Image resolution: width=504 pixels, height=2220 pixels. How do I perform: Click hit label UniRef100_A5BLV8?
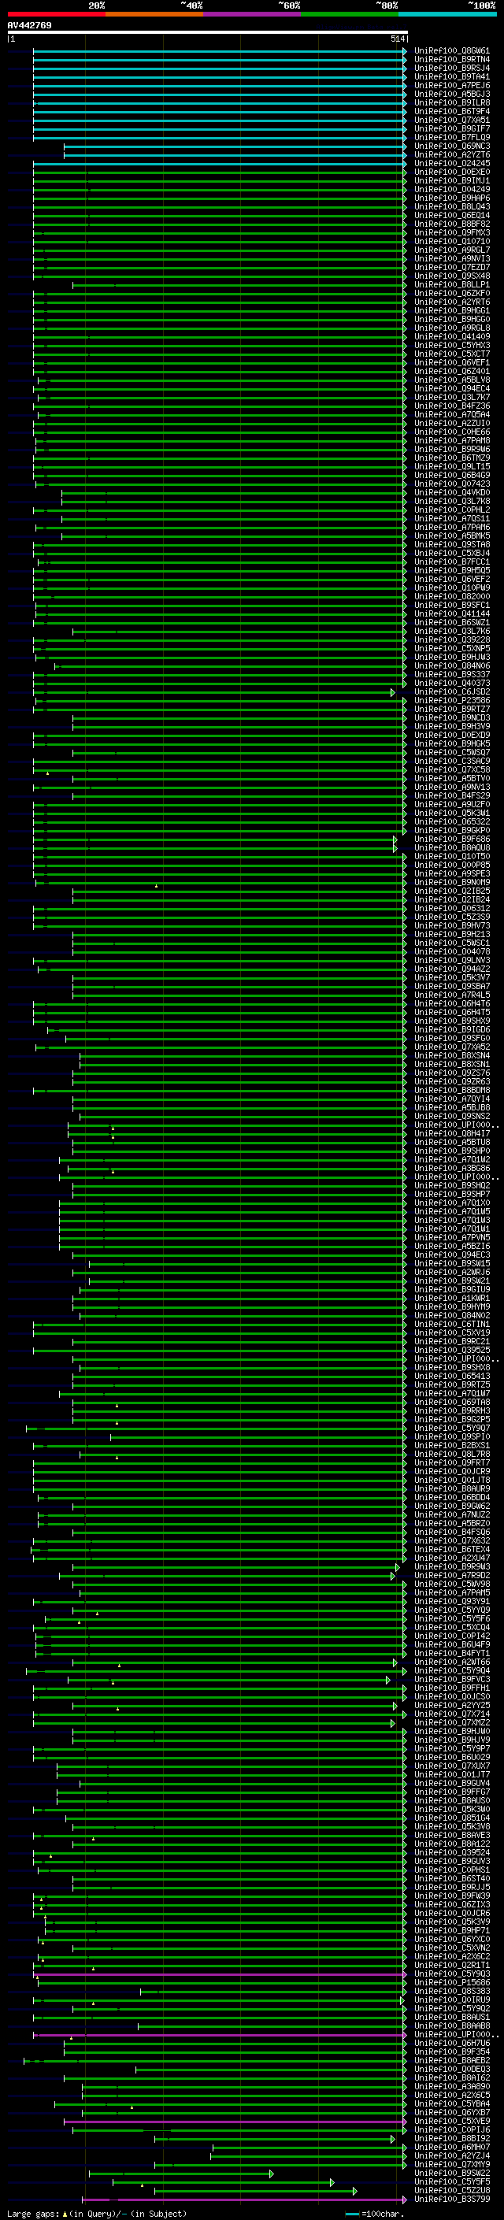452,380
